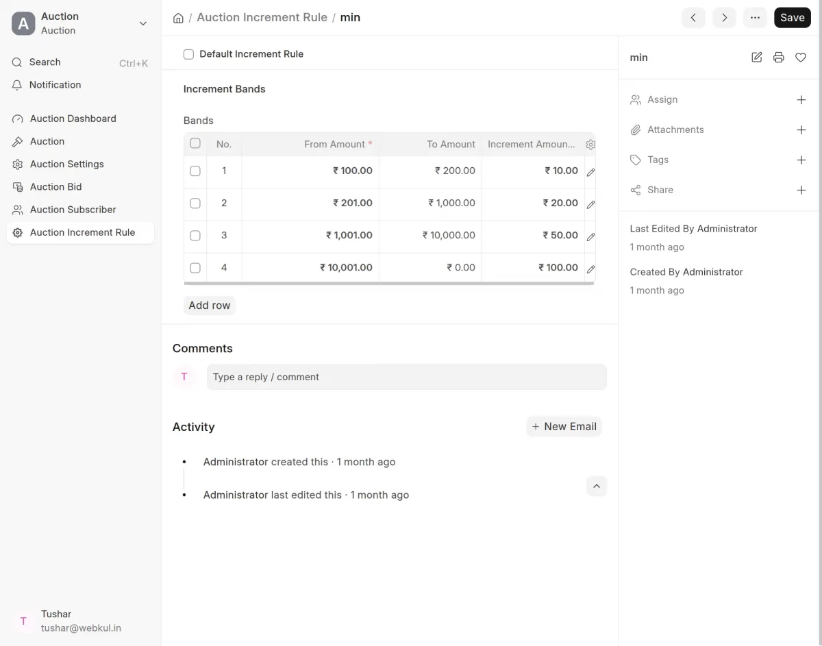822x646 pixels.
Task: Add tag with Tags plus icon
Action: click(x=801, y=160)
